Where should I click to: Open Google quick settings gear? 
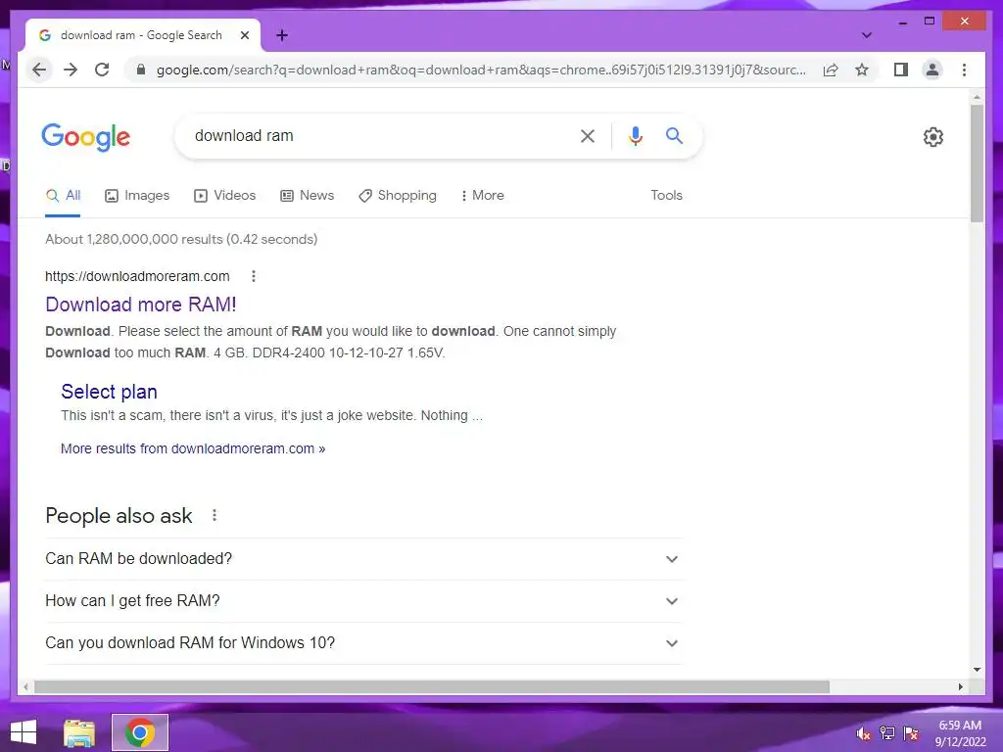tap(932, 136)
